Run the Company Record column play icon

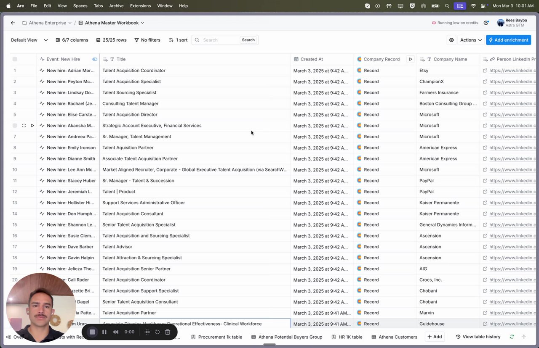point(411,59)
